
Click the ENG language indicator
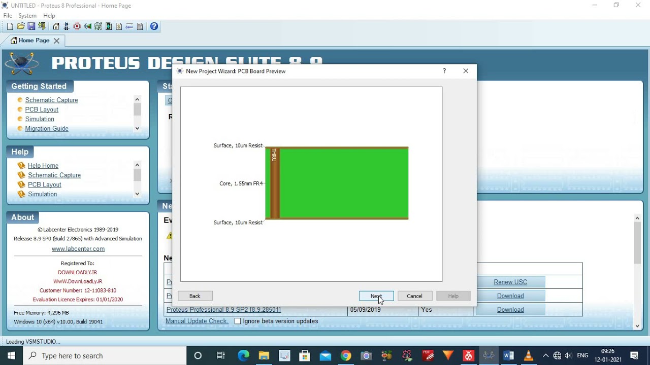[x=582, y=355]
